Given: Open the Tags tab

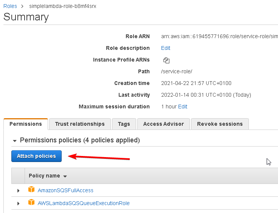Looking at the screenshot, I should coord(124,124).
